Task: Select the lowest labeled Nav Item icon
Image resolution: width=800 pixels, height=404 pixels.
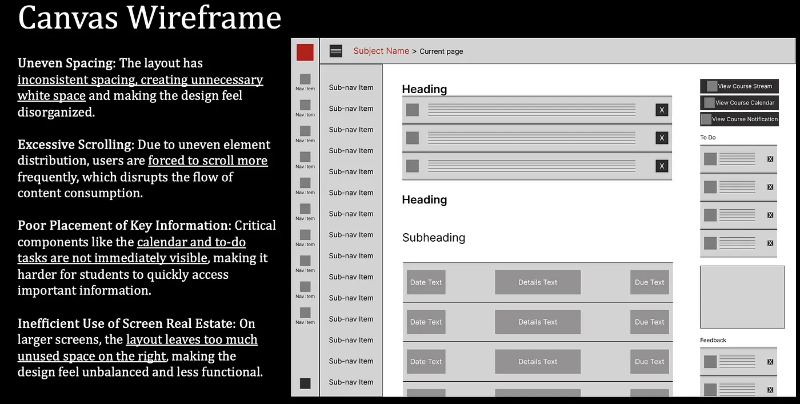Action: [305, 313]
